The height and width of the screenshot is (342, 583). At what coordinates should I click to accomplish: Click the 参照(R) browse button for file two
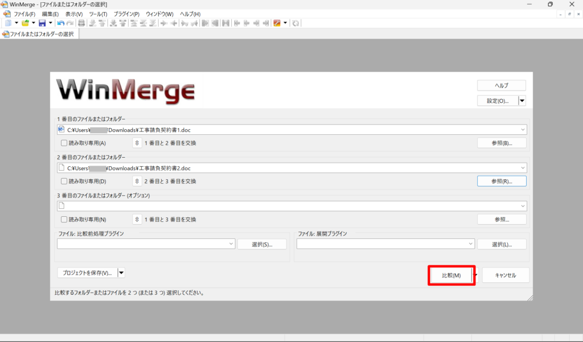(502, 181)
